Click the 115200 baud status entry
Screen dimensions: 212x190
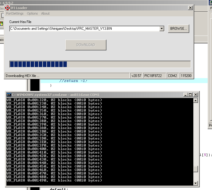[186, 76]
